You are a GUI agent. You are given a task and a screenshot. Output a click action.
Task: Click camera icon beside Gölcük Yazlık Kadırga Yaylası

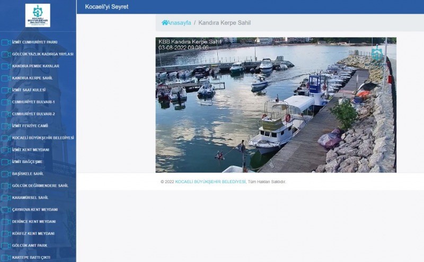coord(6,55)
